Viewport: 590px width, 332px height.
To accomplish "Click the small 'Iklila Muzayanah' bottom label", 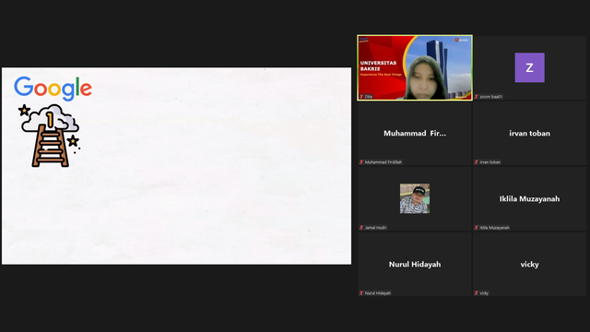I will (494, 228).
